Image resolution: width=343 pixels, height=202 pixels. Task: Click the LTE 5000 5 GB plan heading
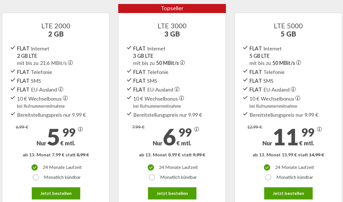pos(288,30)
